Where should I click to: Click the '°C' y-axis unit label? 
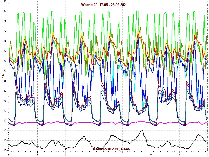coord(3,76)
